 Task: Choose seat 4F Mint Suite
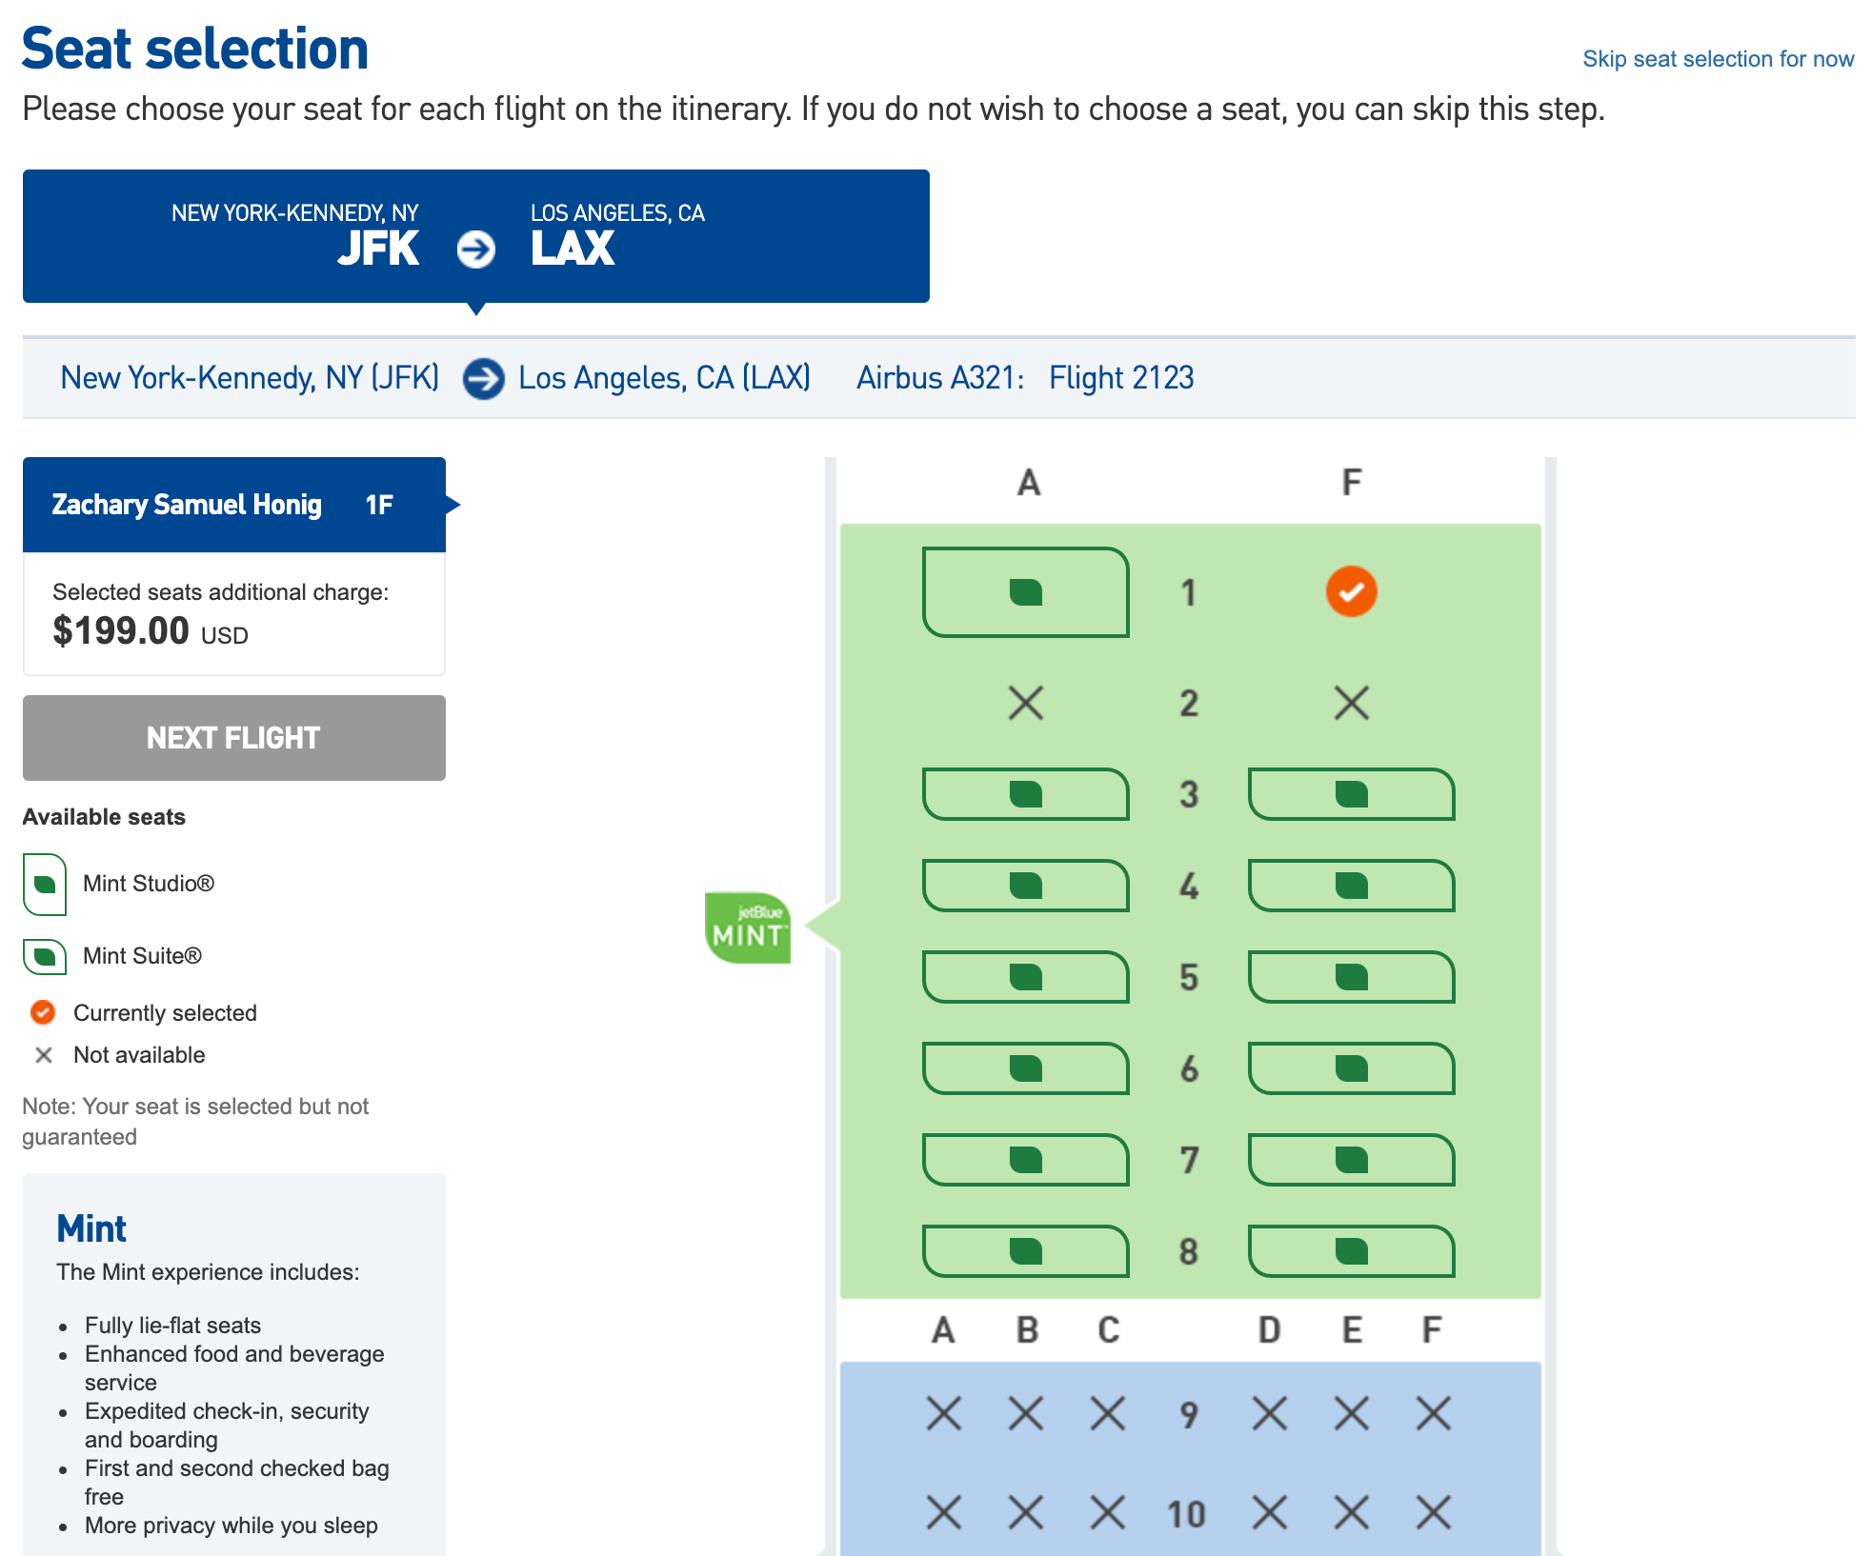(x=1350, y=885)
